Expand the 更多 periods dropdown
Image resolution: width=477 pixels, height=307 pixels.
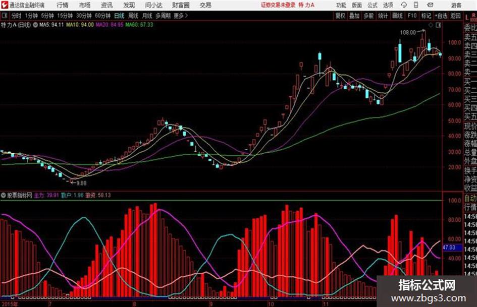[x=181, y=16]
